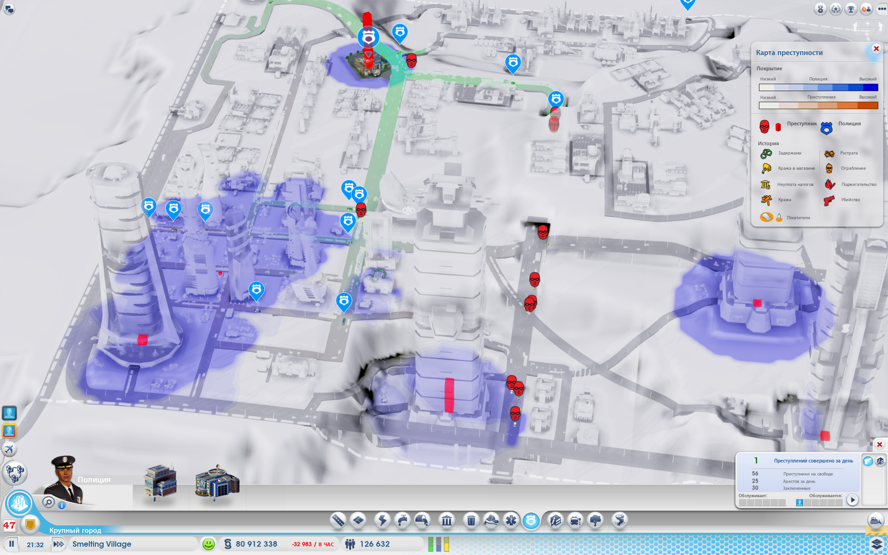Open the Government buildings menu

tap(446, 521)
